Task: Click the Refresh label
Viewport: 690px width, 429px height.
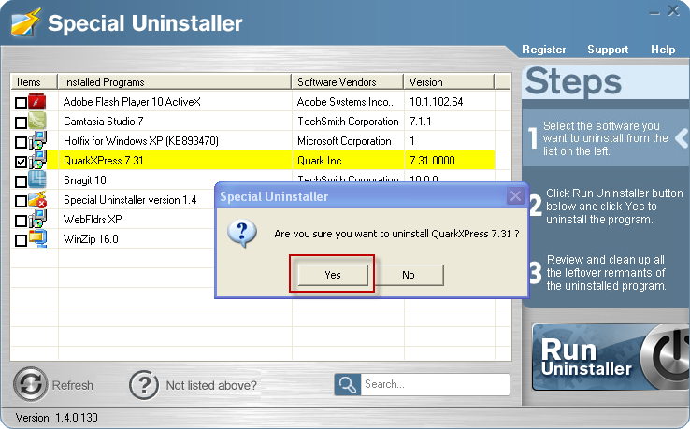Action: point(73,385)
